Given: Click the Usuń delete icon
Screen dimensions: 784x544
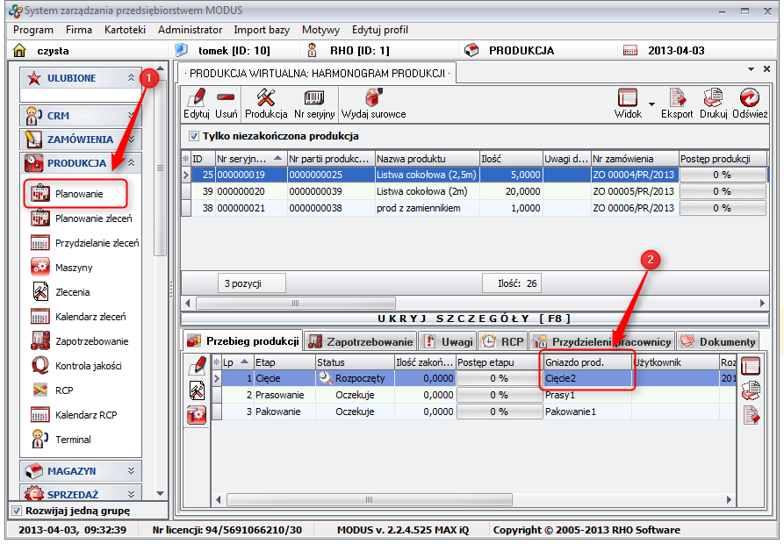Looking at the screenshot, I should click(226, 103).
